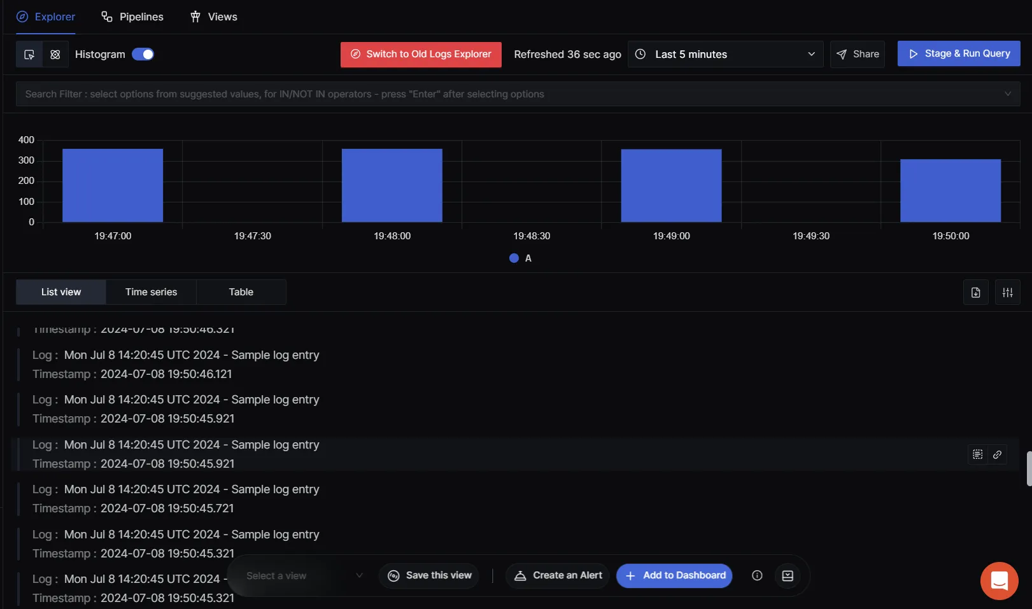The height and width of the screenshot is (609, 1032).
Task: Click the info icon in the bottom toolbar
Action: coord(757,576)
